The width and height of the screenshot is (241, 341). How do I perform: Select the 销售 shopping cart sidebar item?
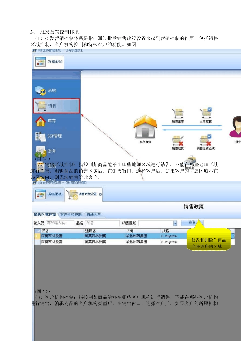click(56, 106)
